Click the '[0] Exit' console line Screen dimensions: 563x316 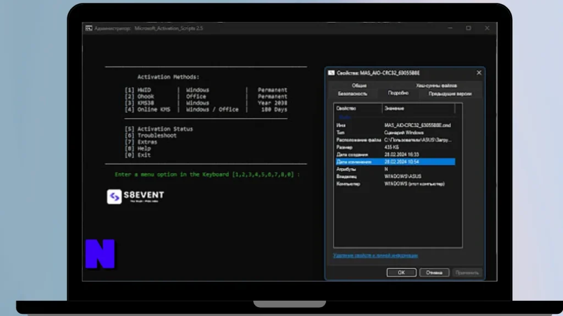tap(137, 155)
